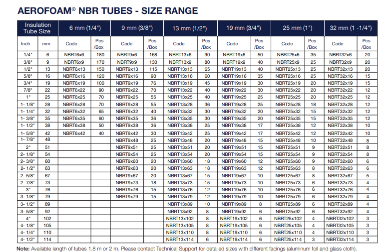Click code cell NBRT25x114

[x=288, y=240]
